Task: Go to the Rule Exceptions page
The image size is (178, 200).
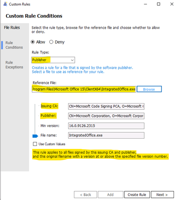Action: 14,65
